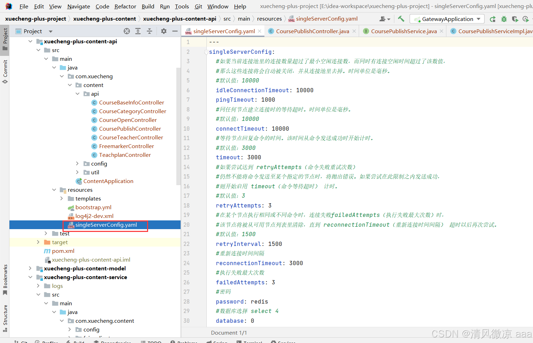533x343 pixels.
Task: Click xuecheng-plus-content-api breadcrumb
Action: coord(180,19)
